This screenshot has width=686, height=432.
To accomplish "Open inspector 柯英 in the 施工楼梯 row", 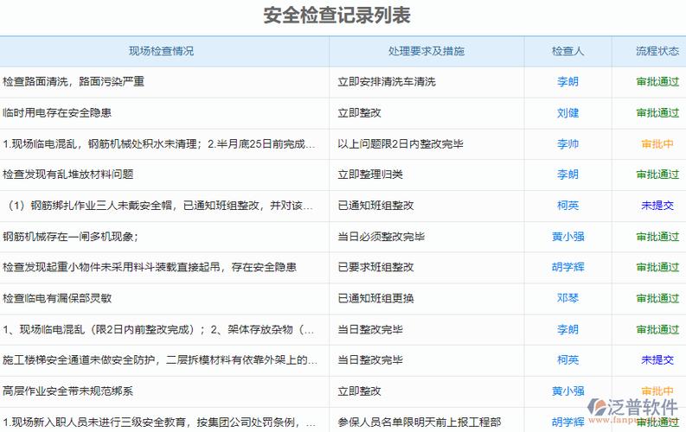I will pos(567,360).
